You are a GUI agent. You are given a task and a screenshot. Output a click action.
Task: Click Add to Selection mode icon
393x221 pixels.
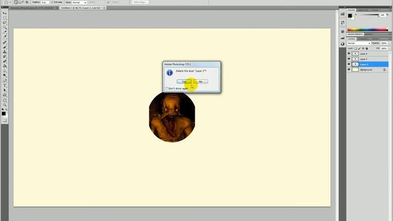click(x=20, y=2)
